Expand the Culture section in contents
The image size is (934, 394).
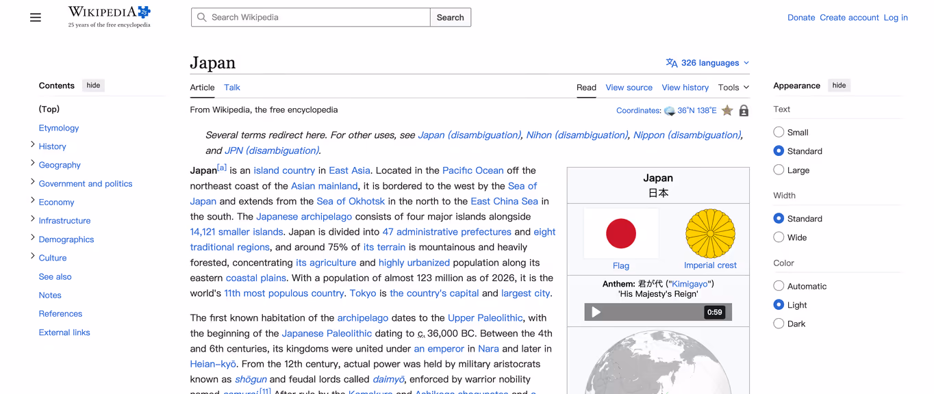pos(33,256)
